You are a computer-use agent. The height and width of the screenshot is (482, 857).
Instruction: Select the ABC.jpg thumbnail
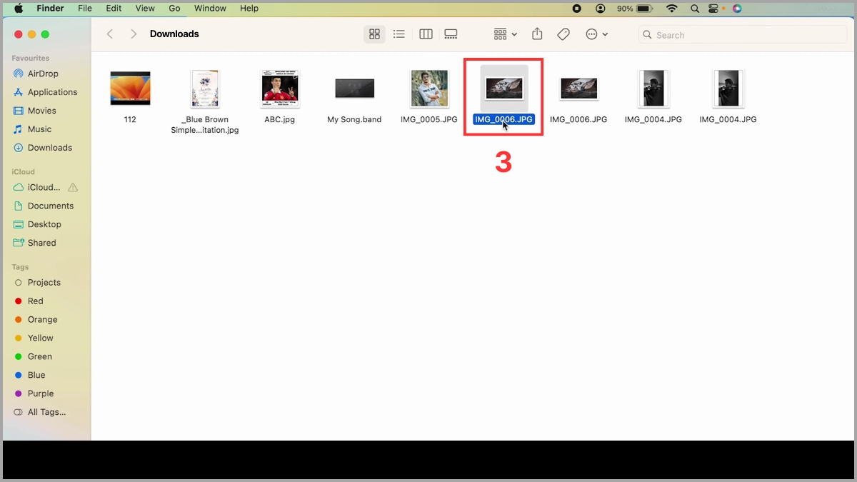point(280,89)
